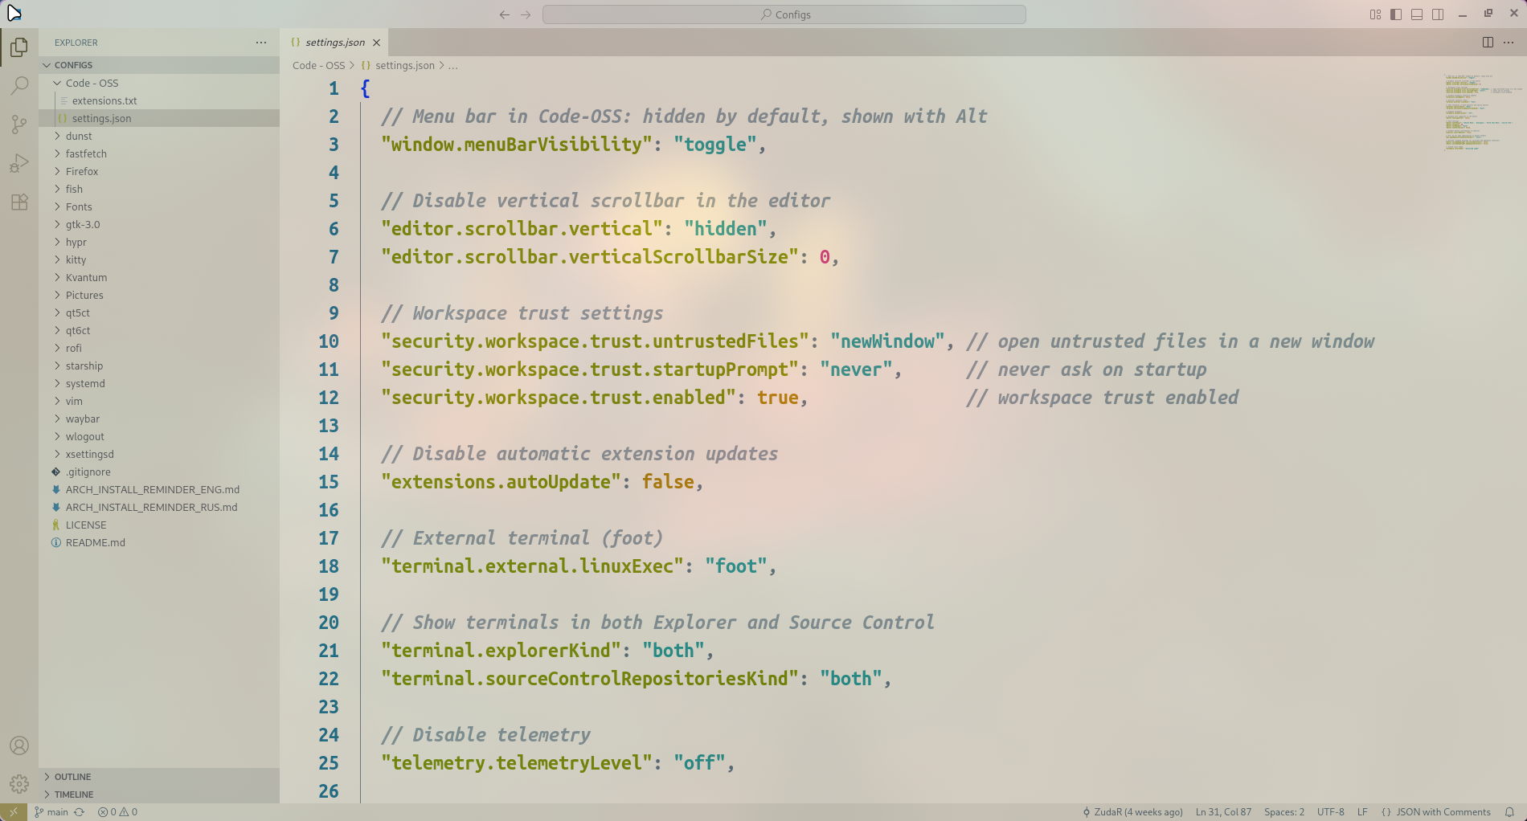The image size is (1527, 821).
Task: Run the synchronize changes icon next to main
Action: (x=79, y=811)
